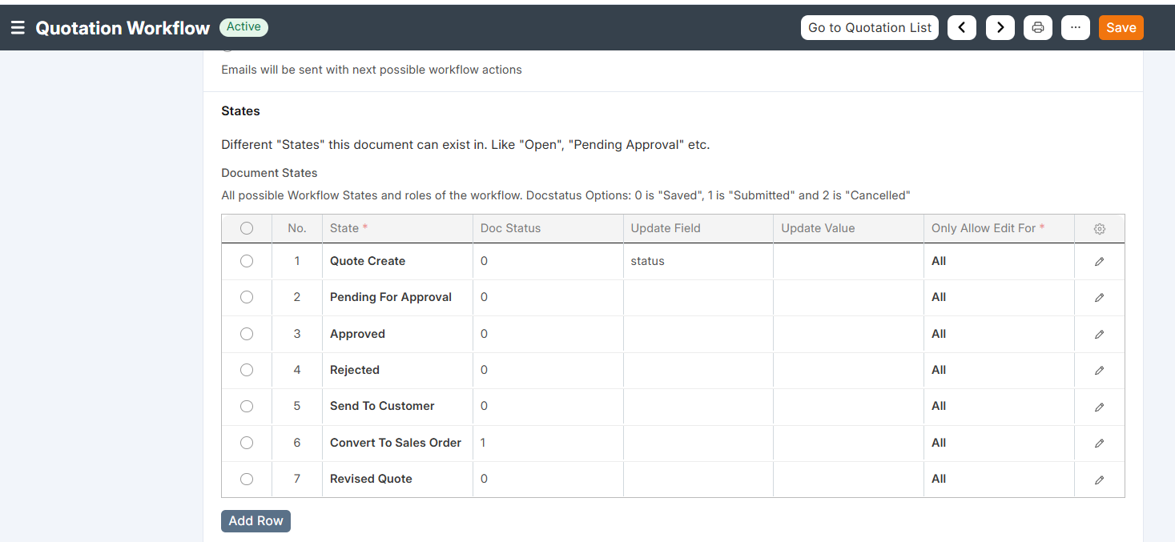Save the workflow
This screenshot has height=542, width=1175.
click(1121, 27)
